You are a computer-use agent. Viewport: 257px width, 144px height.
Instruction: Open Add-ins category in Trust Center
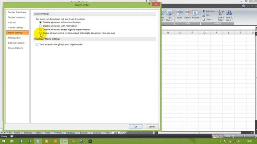point(12,22)
